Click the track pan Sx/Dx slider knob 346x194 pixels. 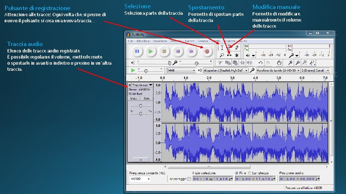coord(140,114)
